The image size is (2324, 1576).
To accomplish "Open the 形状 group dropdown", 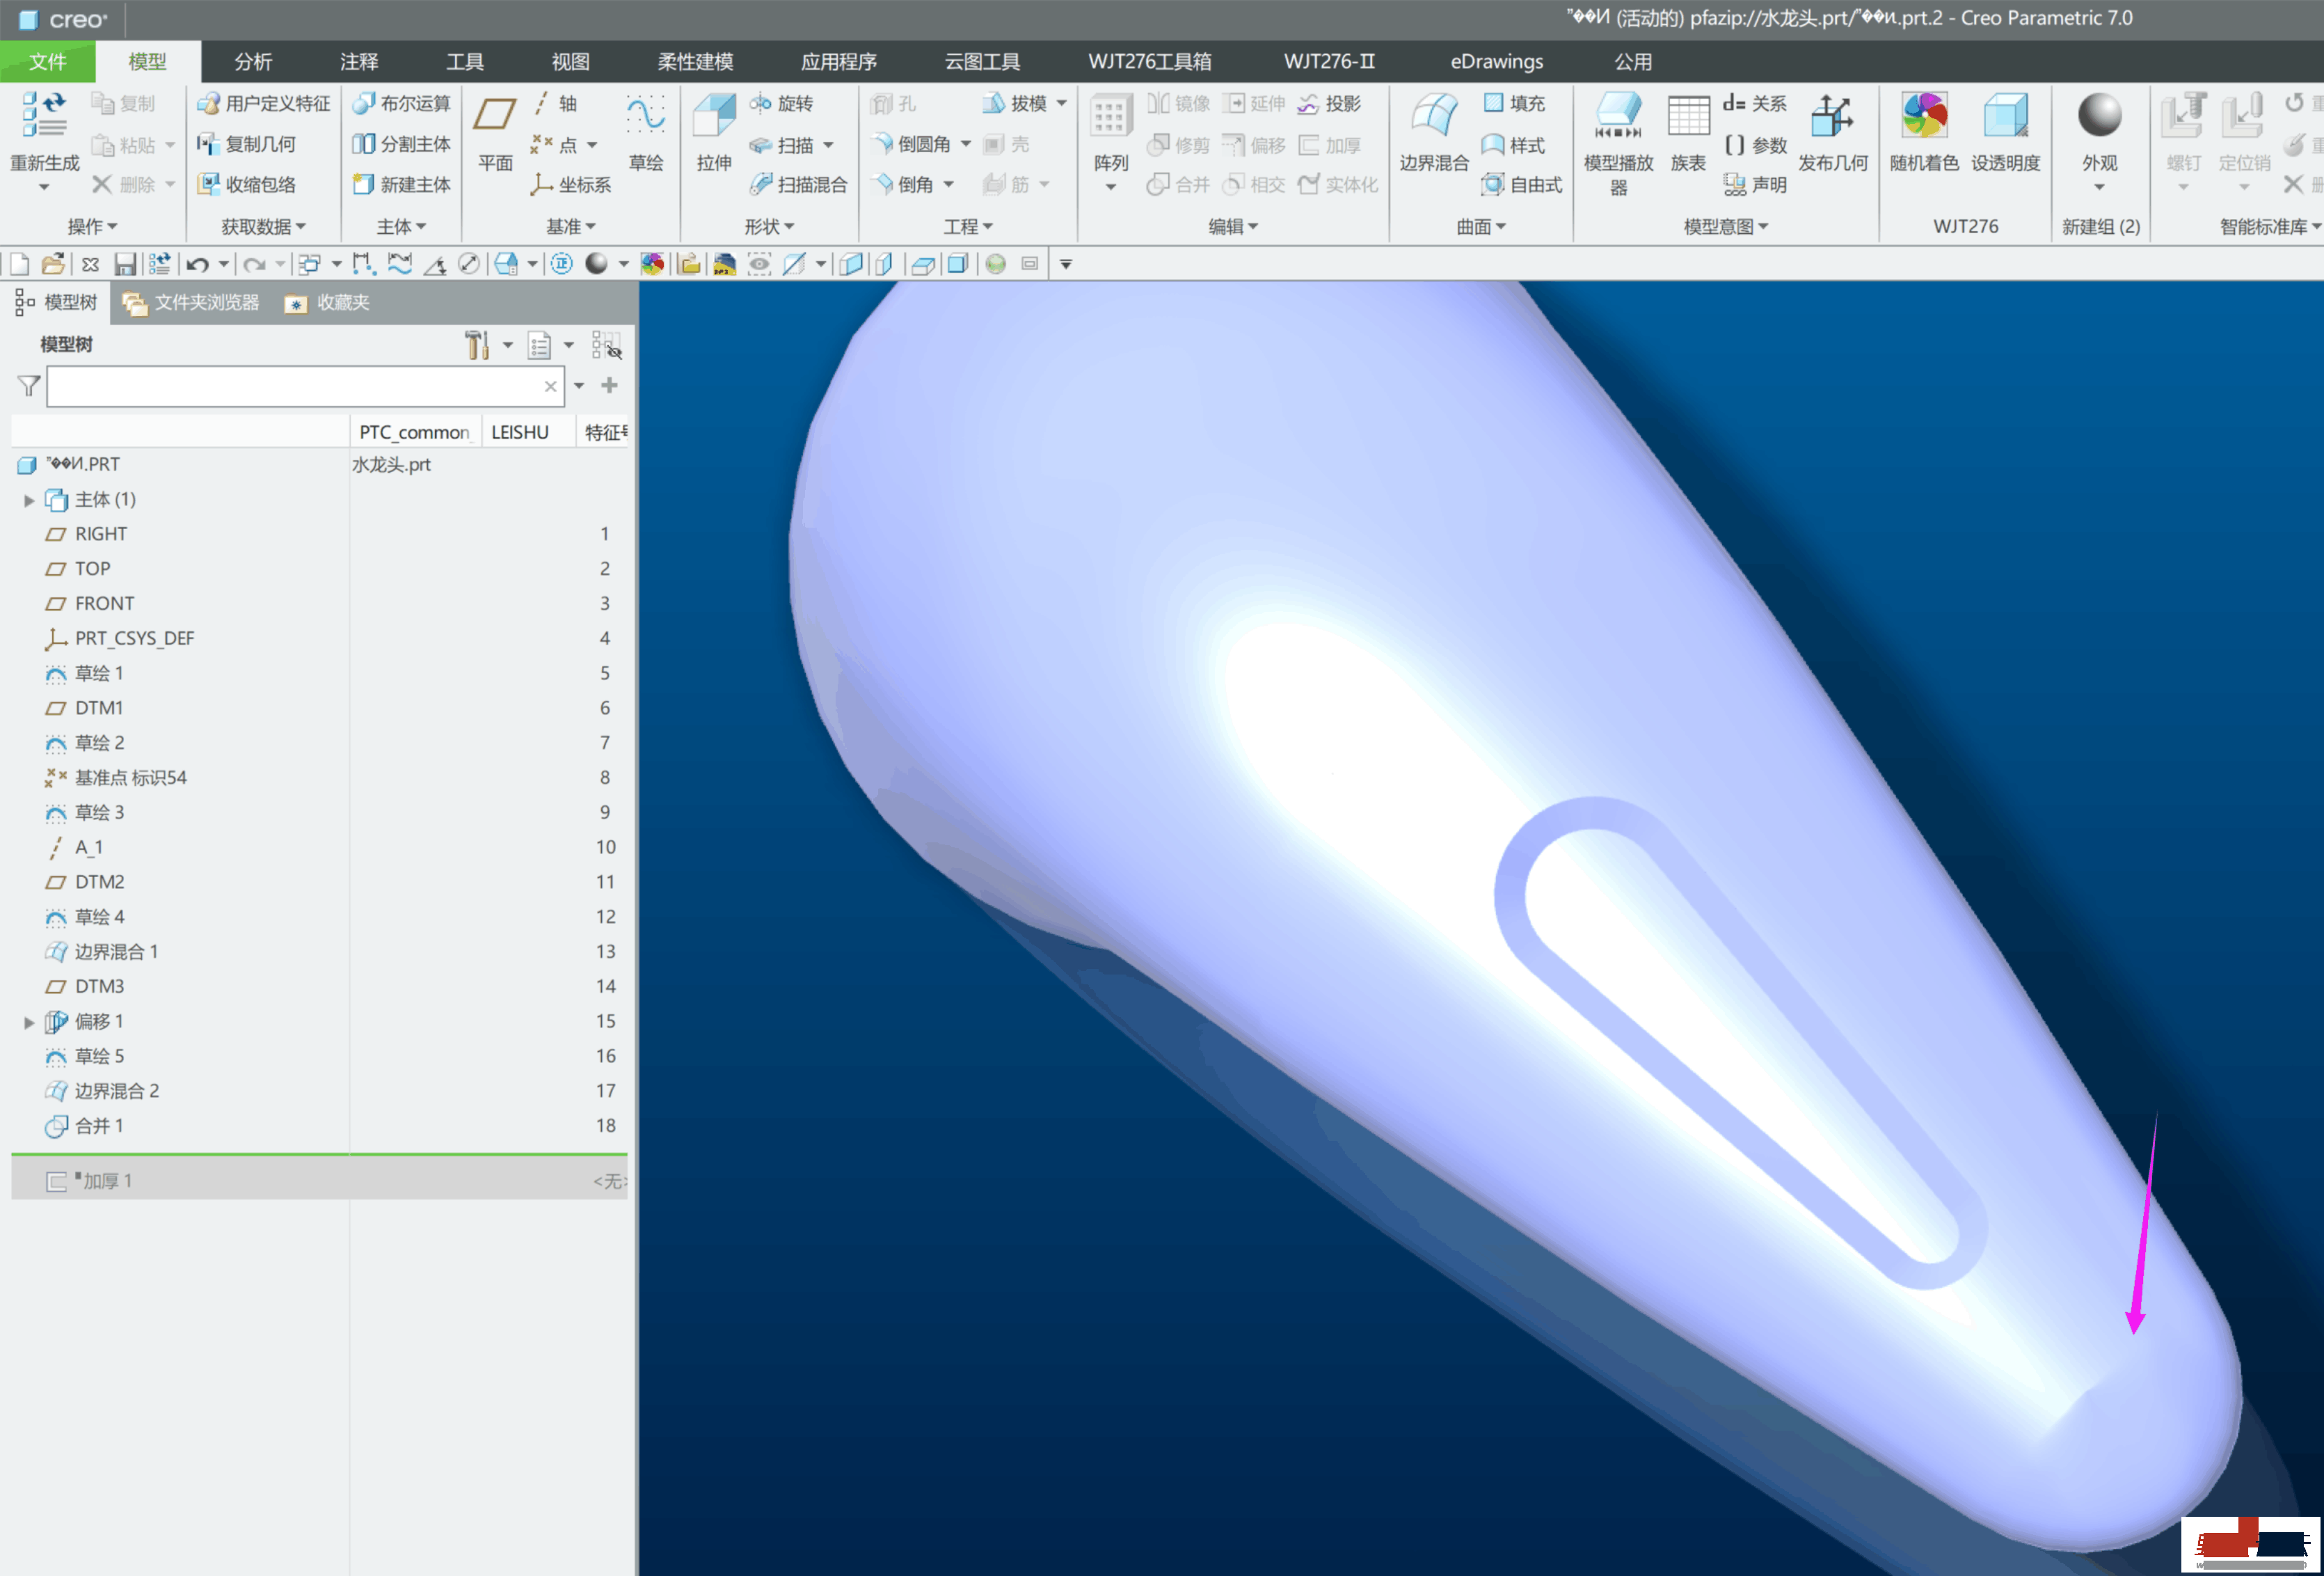I will click(769, 227).
